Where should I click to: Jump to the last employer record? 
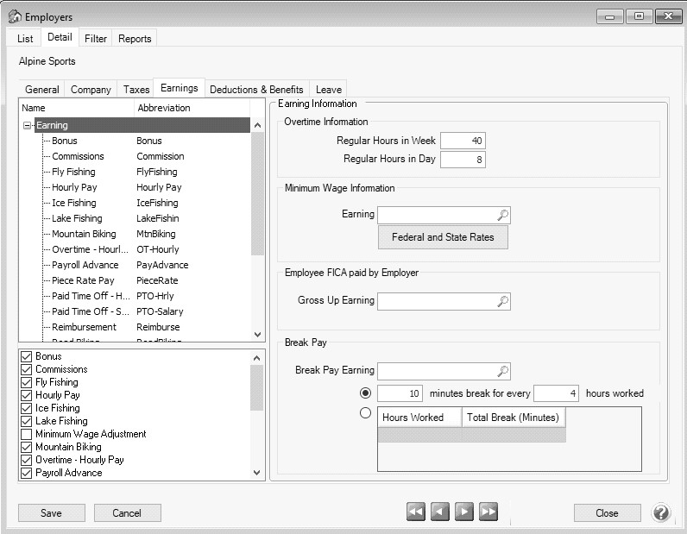click(x=488, y=512)
